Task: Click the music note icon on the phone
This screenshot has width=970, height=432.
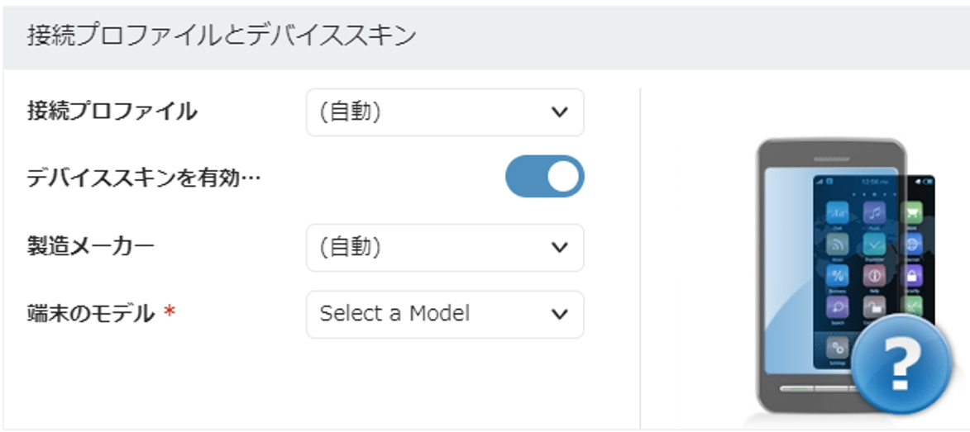Action: 874,213
